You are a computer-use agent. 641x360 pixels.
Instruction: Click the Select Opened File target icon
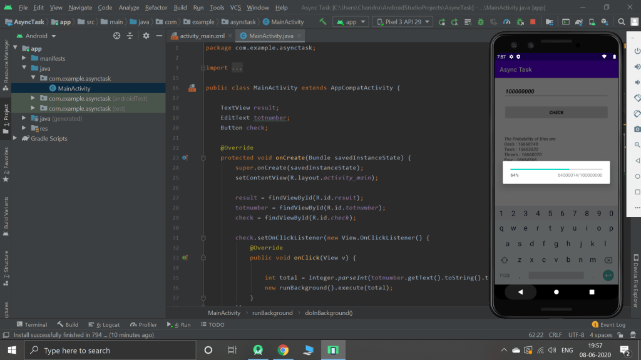[x=116, y=36]
